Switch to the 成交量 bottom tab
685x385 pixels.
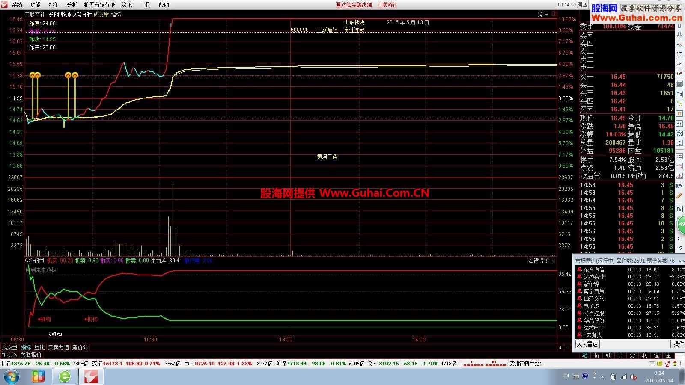(x=9, y=347)
